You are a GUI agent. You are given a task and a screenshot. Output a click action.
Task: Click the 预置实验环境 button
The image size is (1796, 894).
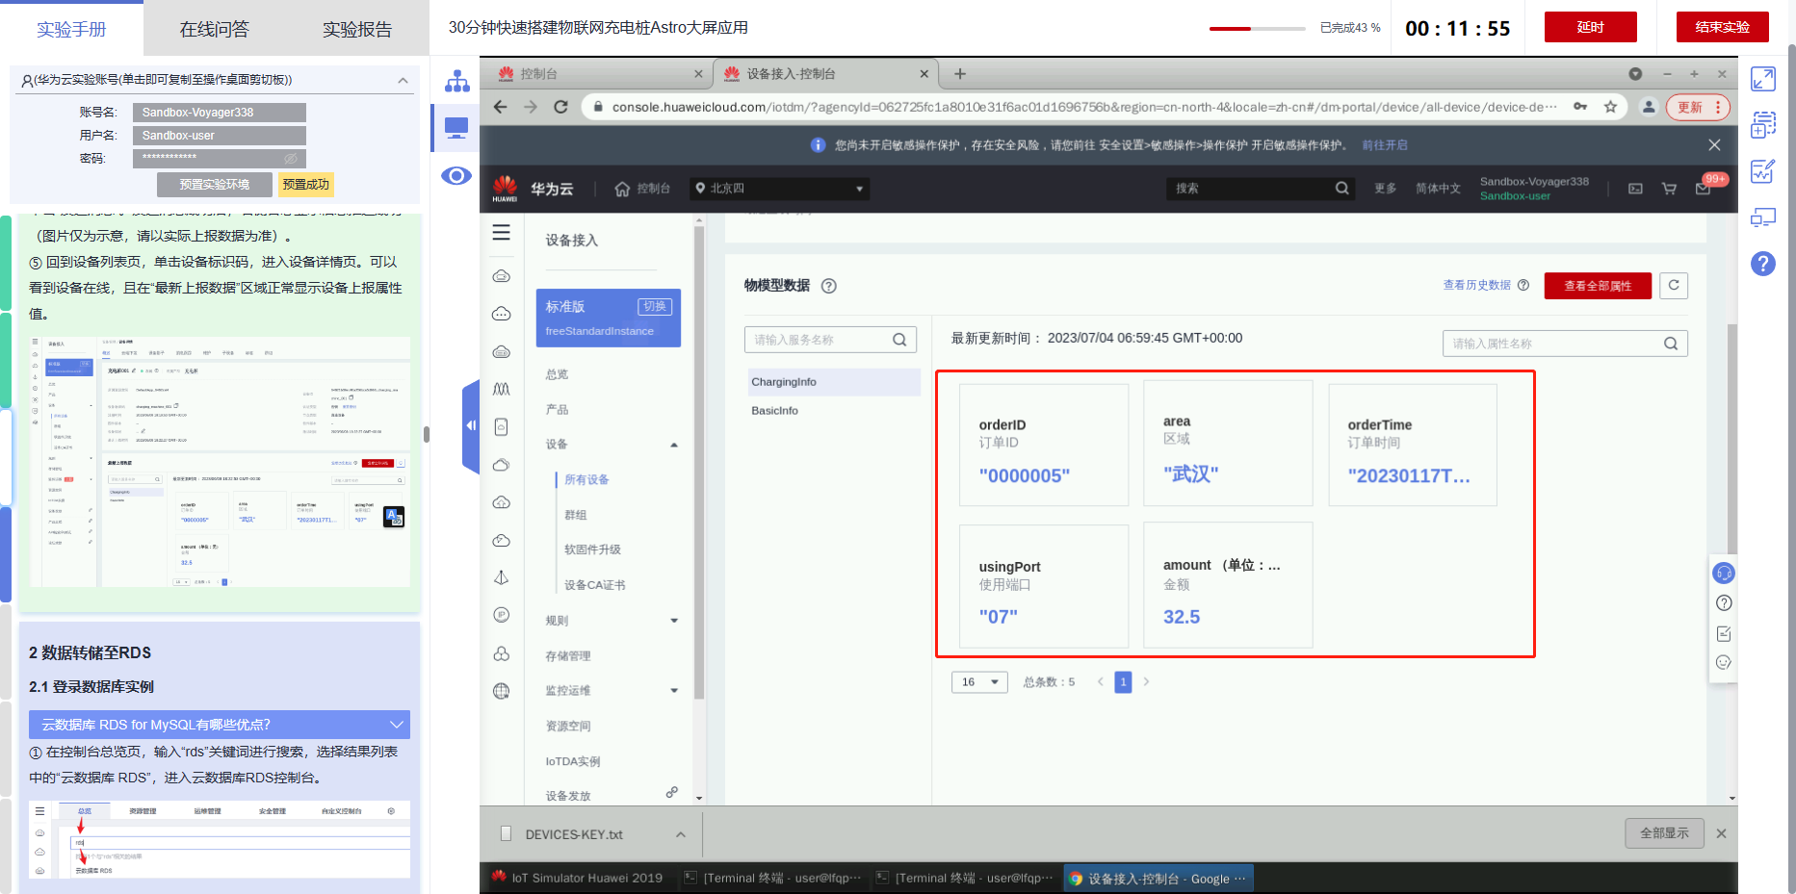(215, 185)
